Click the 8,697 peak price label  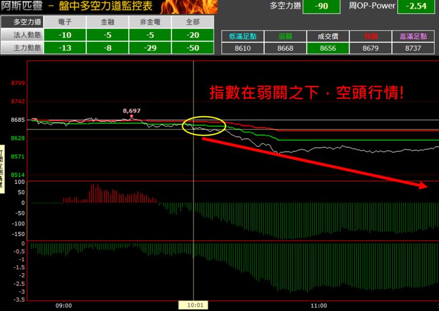pos(132,110)
